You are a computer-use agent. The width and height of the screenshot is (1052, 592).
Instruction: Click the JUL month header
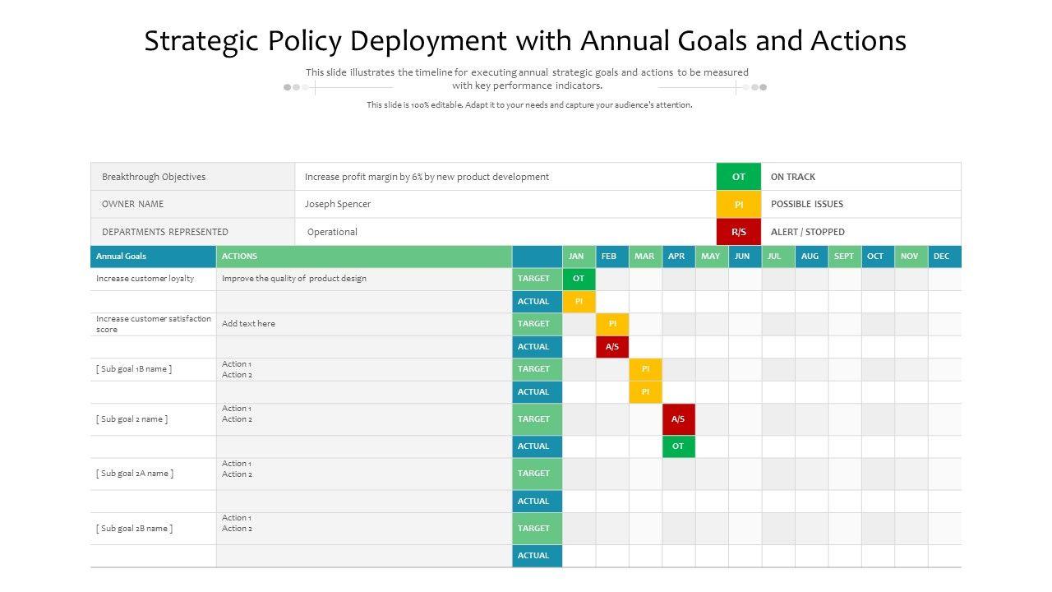click(778, 257)
